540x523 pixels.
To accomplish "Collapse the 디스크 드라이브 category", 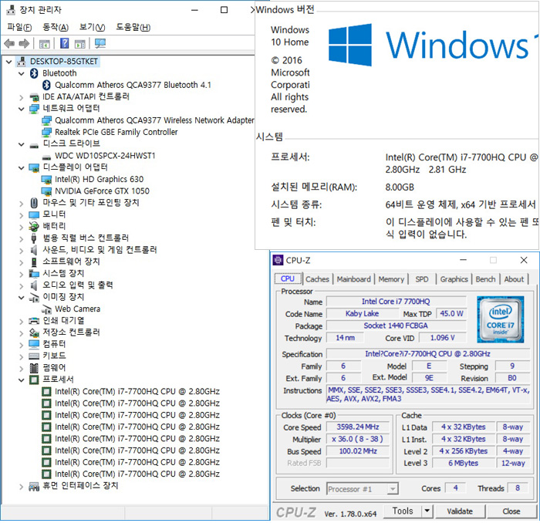I will click(x=22, y=144).
